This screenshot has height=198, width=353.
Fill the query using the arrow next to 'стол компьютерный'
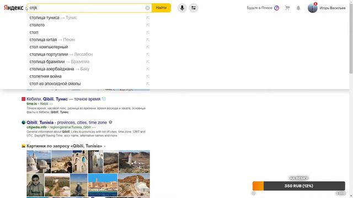click(x=148, y=47)
